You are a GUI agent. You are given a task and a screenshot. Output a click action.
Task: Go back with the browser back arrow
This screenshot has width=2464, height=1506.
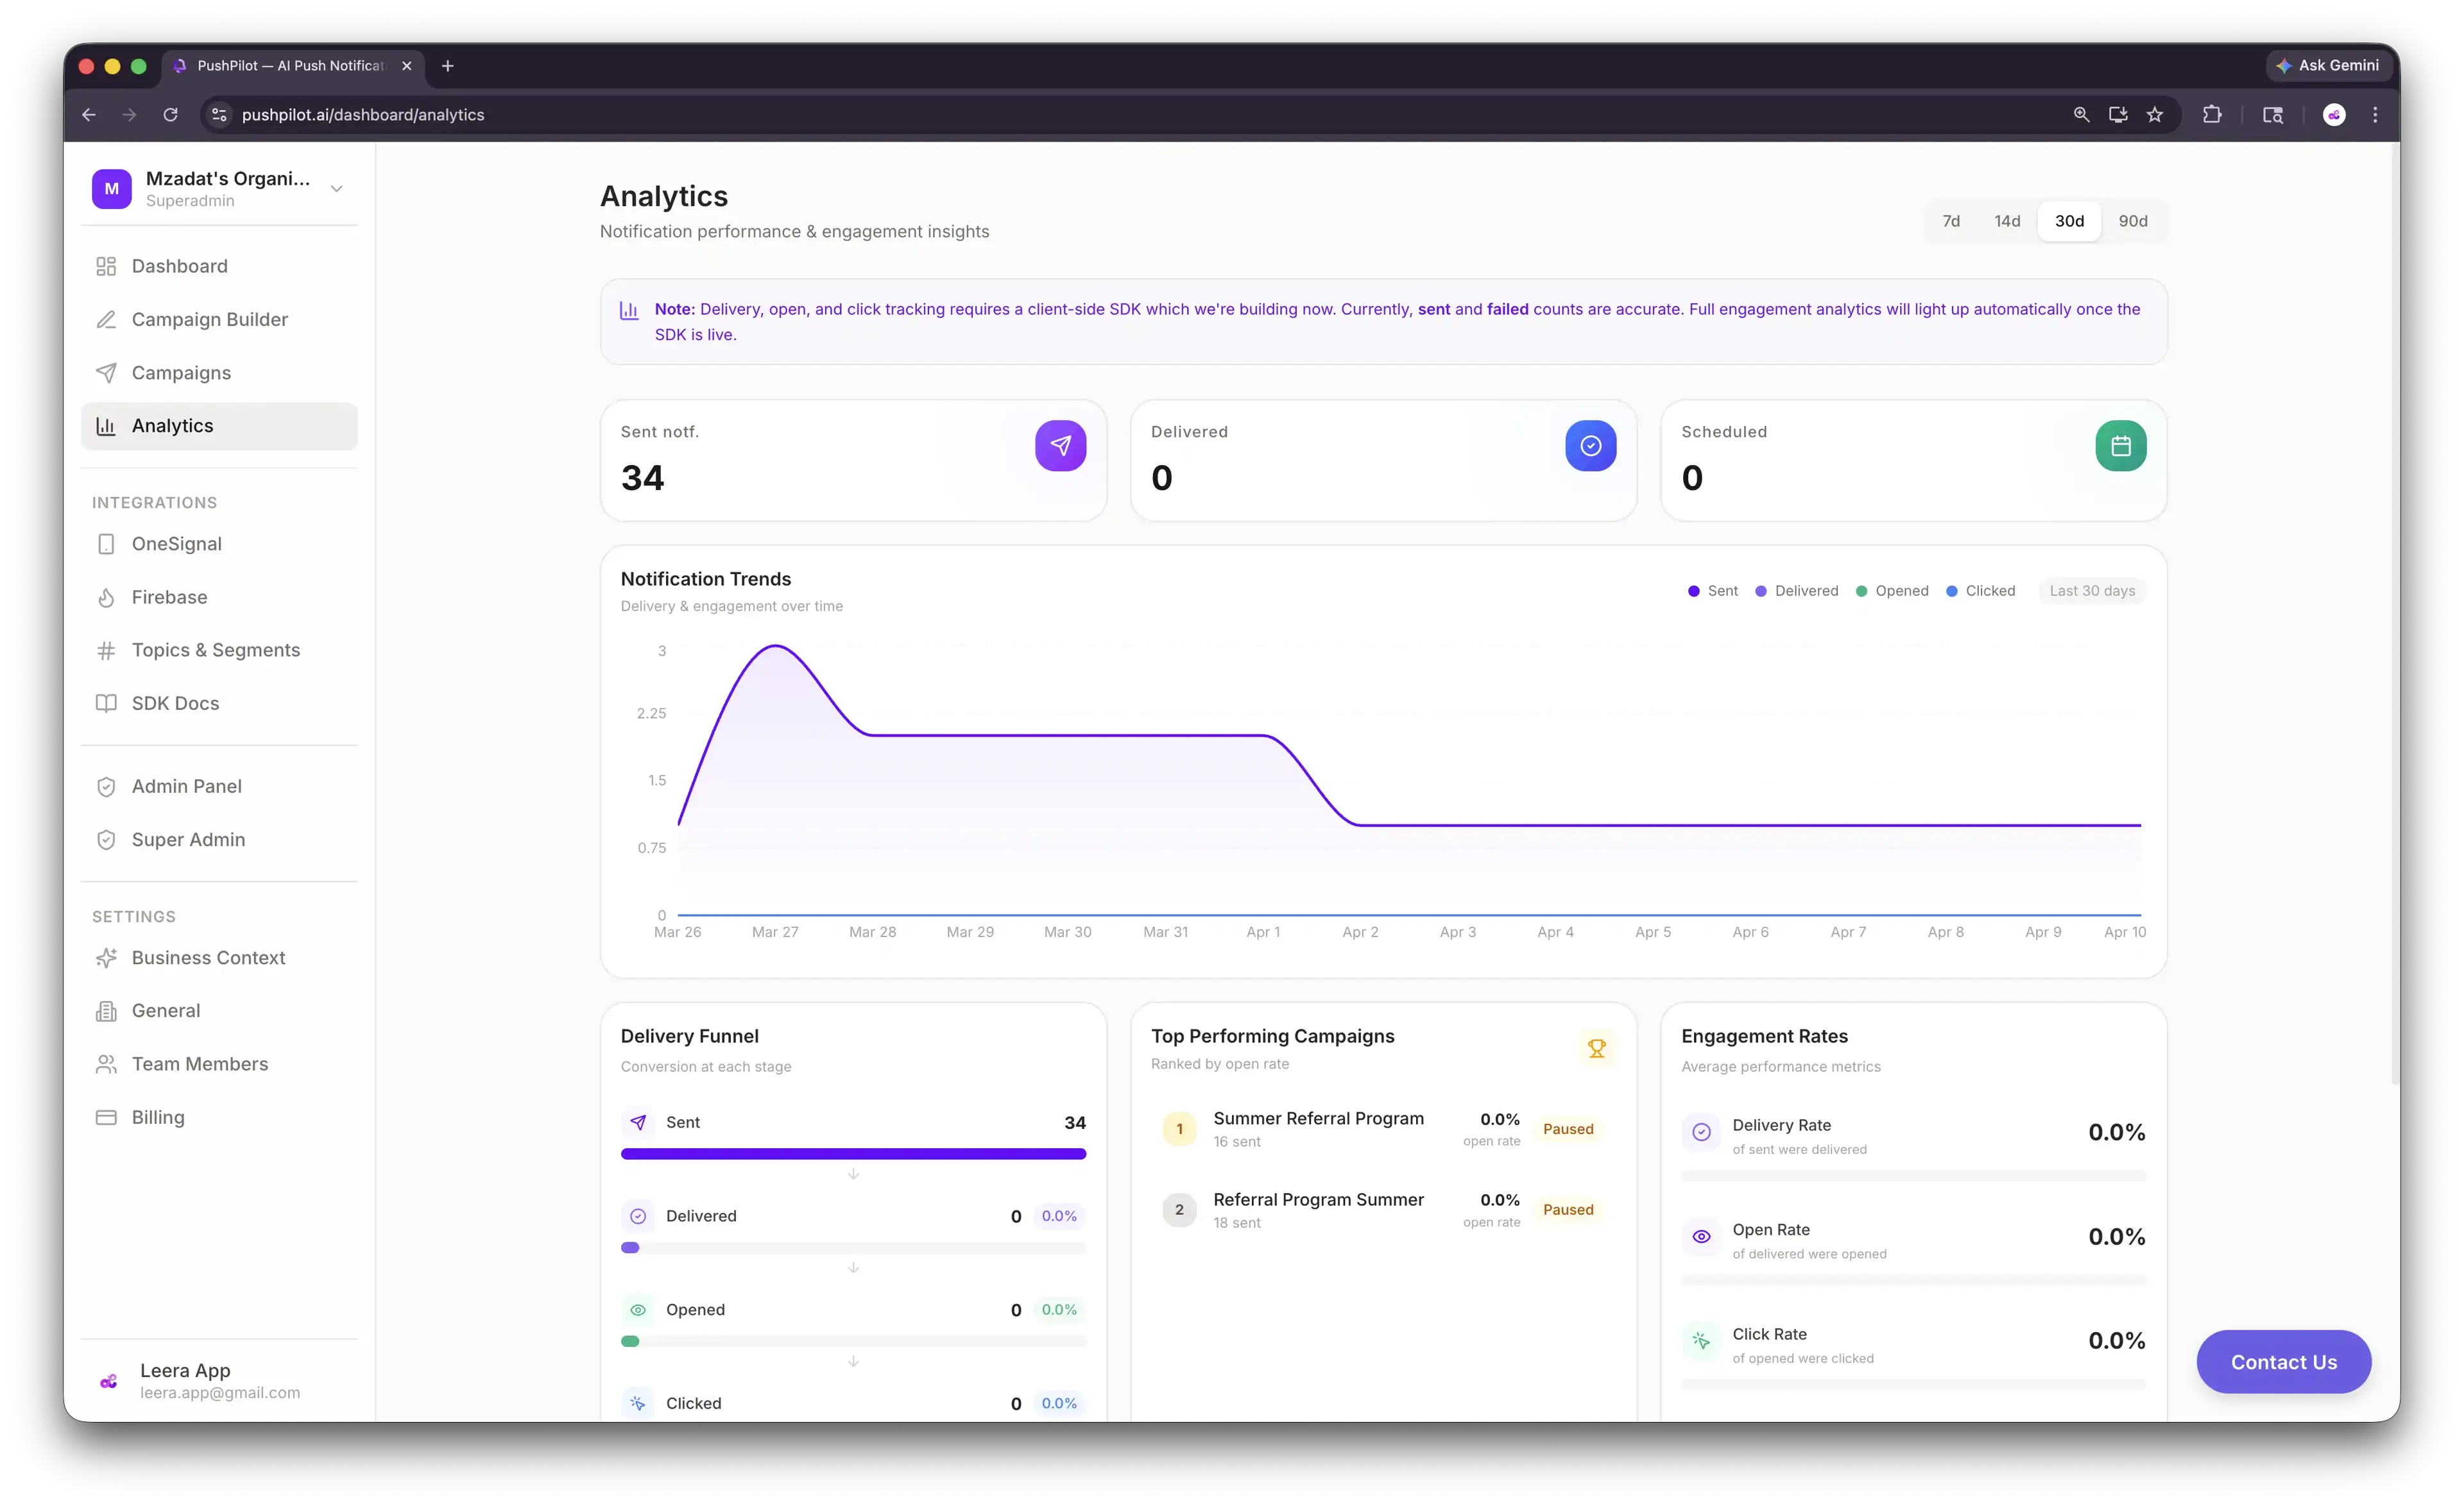[x=89, y=115]
